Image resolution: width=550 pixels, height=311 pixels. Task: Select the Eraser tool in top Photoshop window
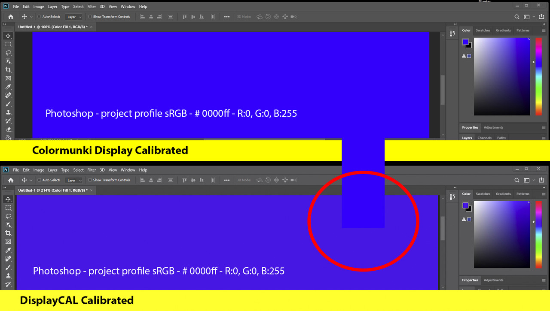[8, 129]
